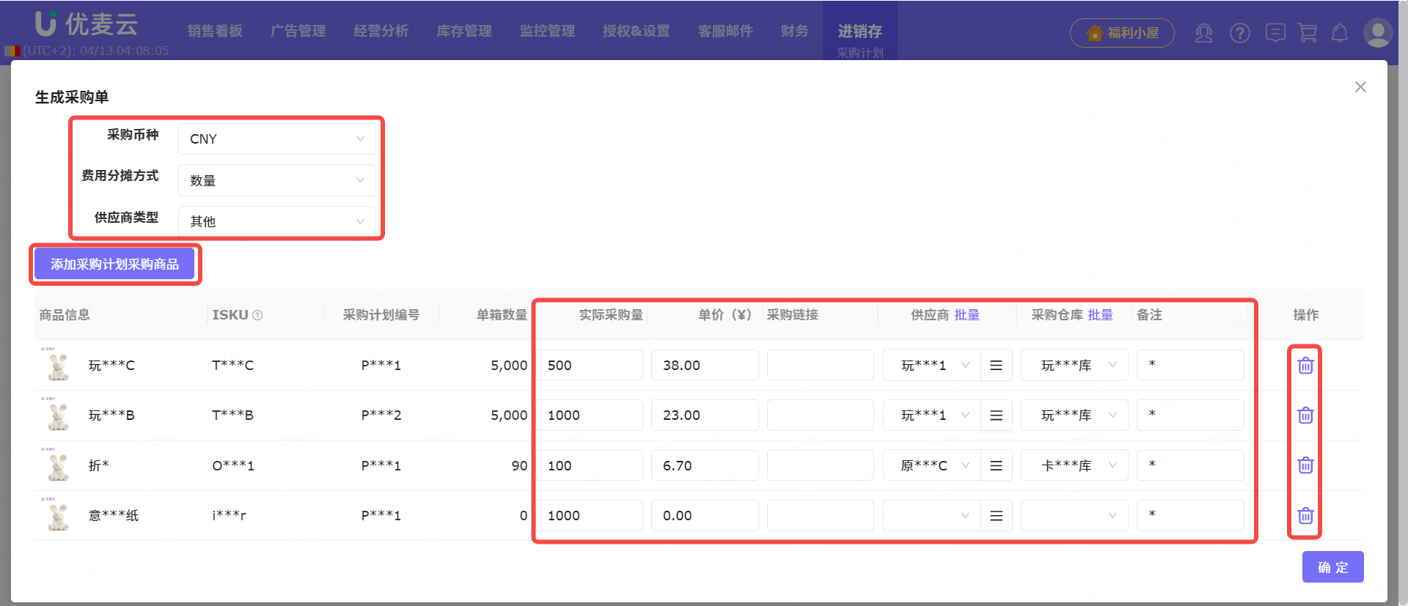Click the 优麦云 logo
The image size is (1408, 606).
coord(87,24)
